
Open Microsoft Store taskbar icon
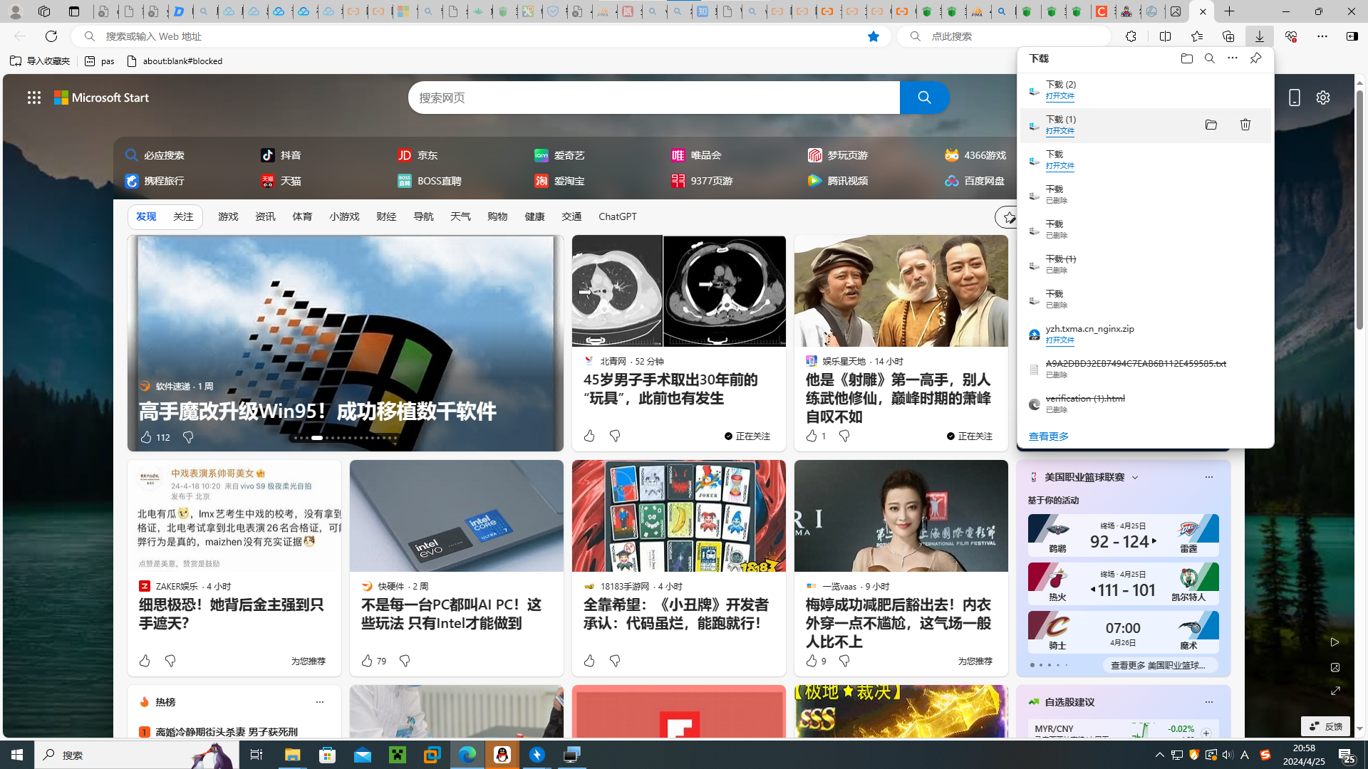[327, 755]
